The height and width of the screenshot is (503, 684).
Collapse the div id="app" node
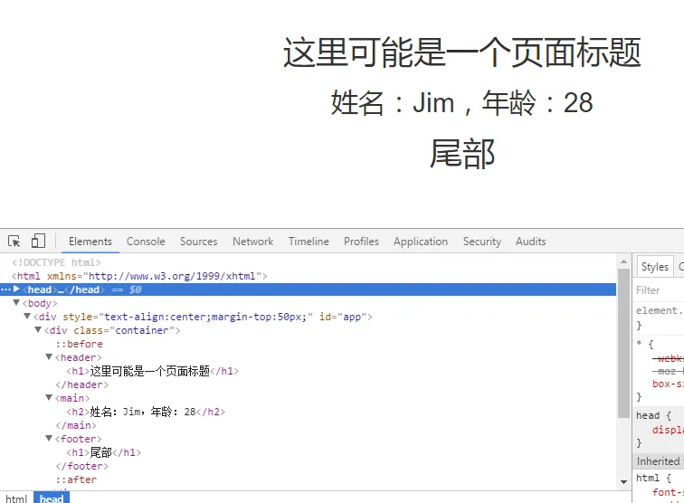click(x=27, y=316)
